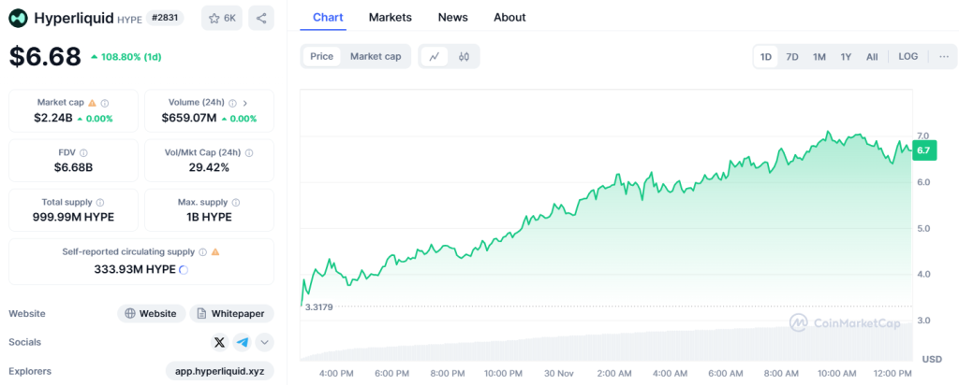Screen dimensions: 959x385
Task: Switch to the candlestick chart icon
Action: pos(464,56)
